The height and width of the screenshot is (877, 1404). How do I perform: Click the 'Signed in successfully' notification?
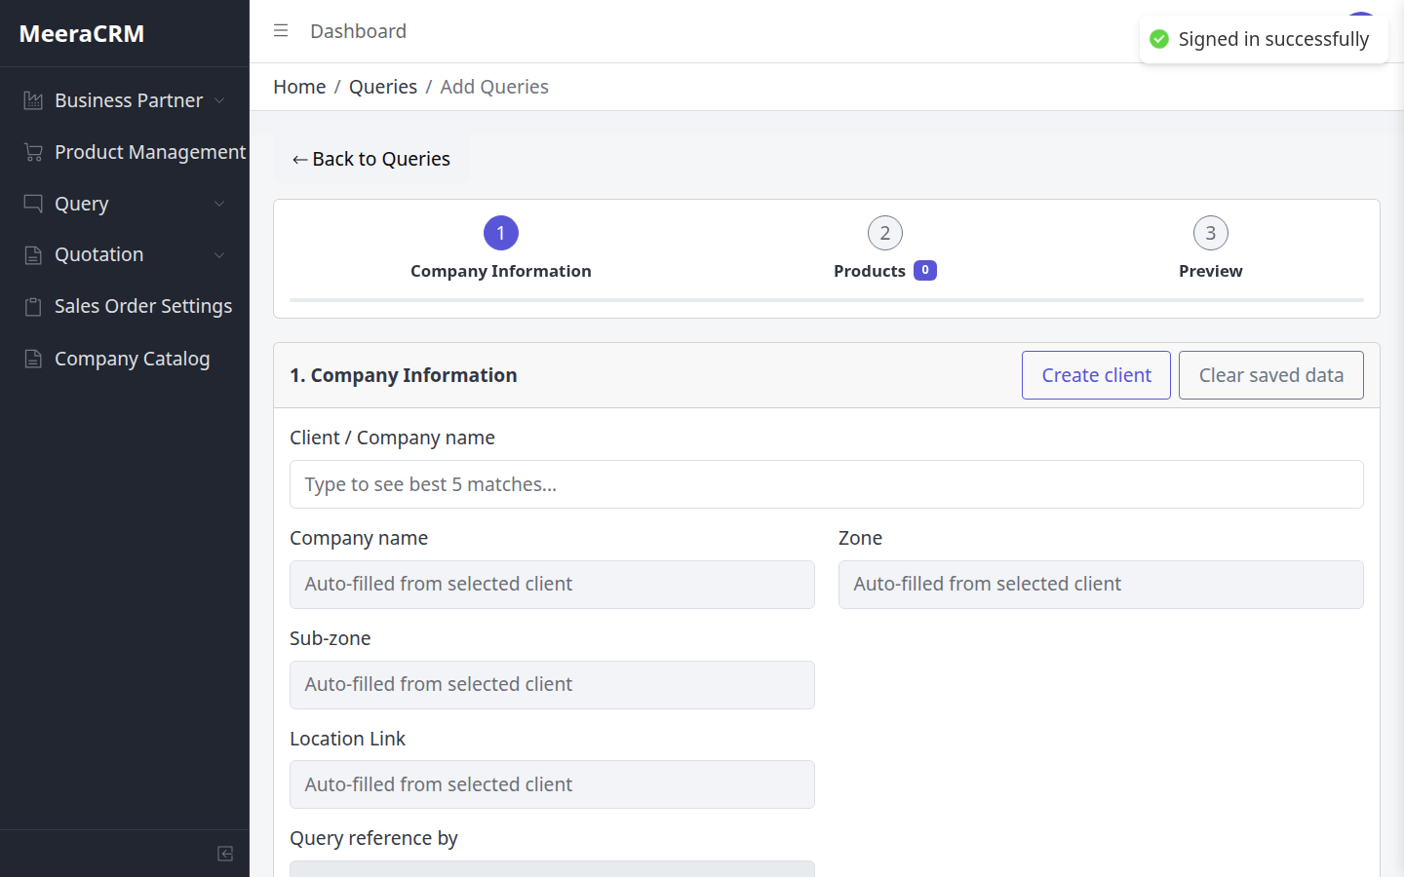pyautogui.click(x=1264, y=39)
